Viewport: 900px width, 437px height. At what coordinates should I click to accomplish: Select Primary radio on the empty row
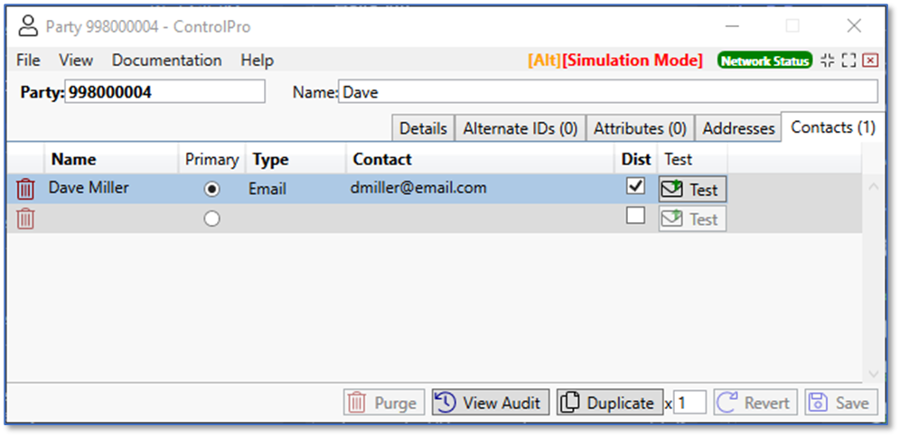pos(211,218)
